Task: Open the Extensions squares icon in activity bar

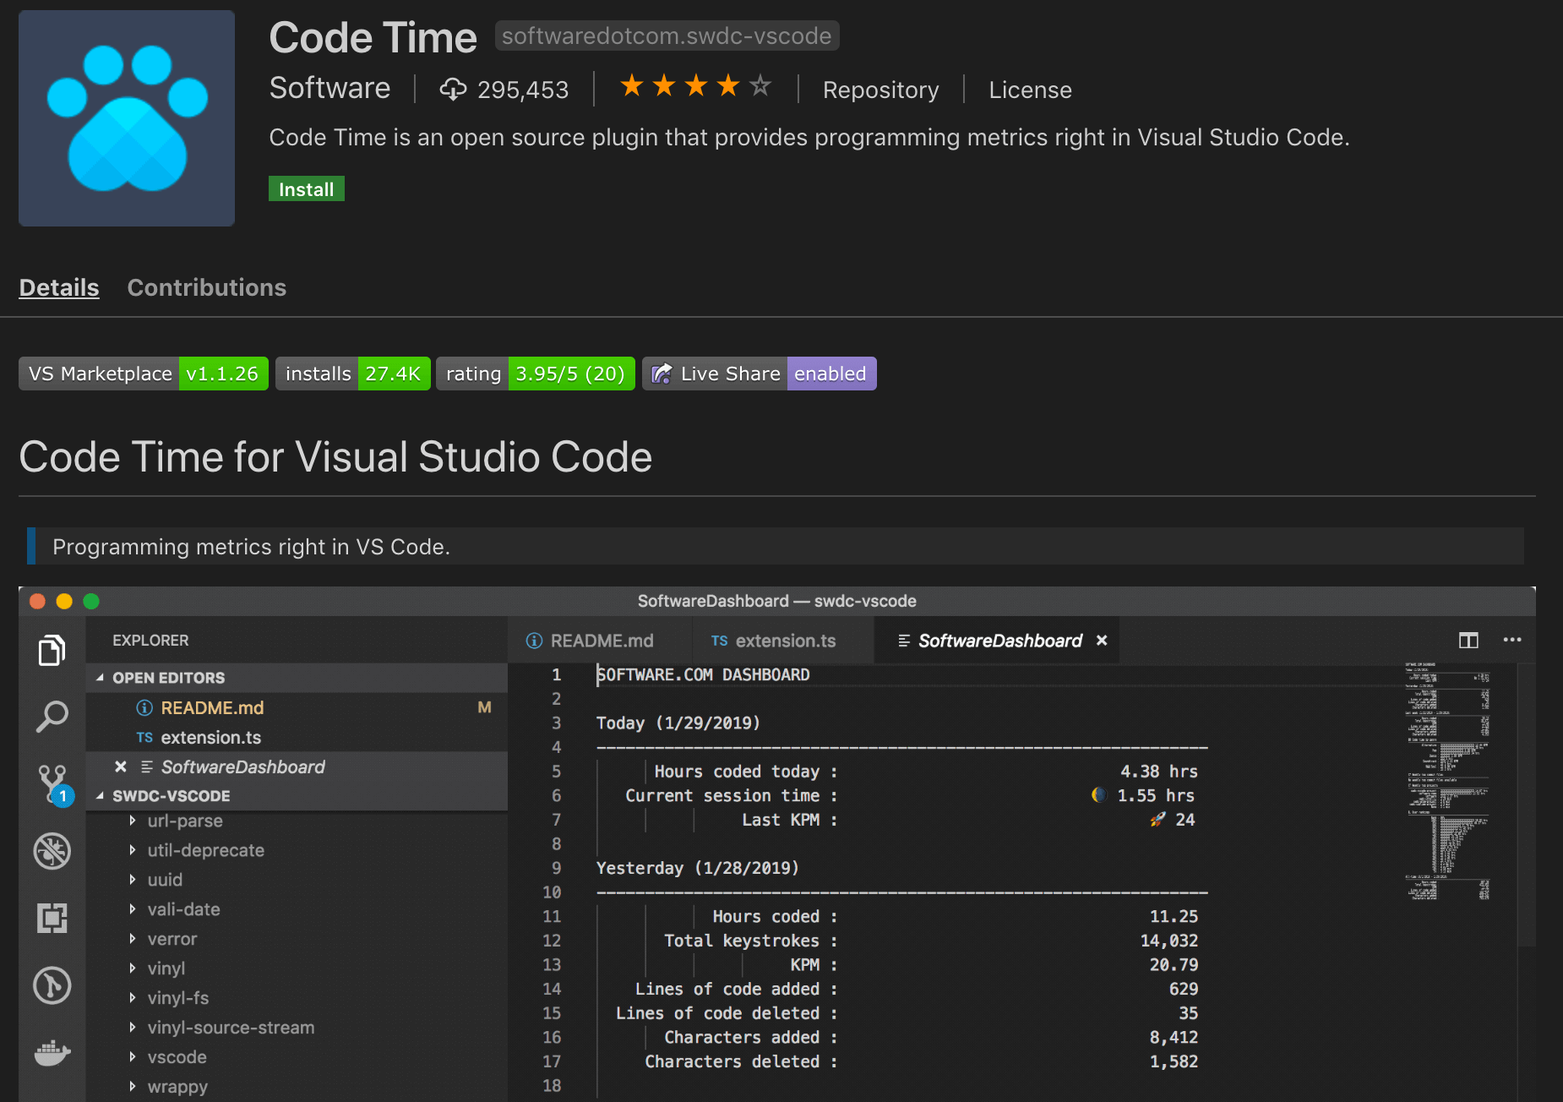Action: tap(52, 918)
